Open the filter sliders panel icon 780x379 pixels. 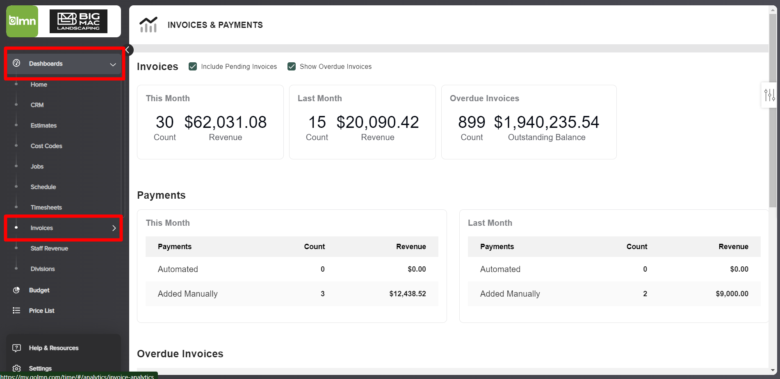coord(769,95)
